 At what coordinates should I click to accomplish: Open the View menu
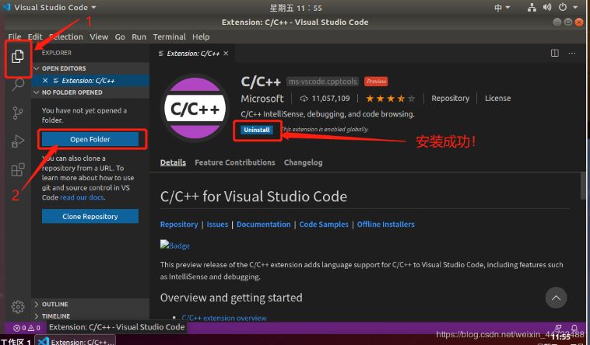99,37
